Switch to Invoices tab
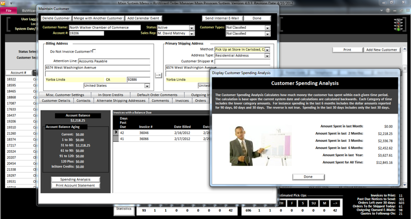The image size is (411, 219). click(x=182, y=100)
